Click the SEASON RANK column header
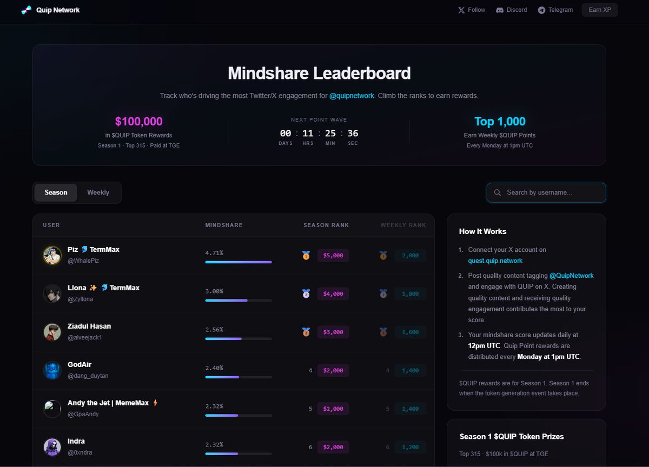The image size is (649, 467). click(326, 225)
